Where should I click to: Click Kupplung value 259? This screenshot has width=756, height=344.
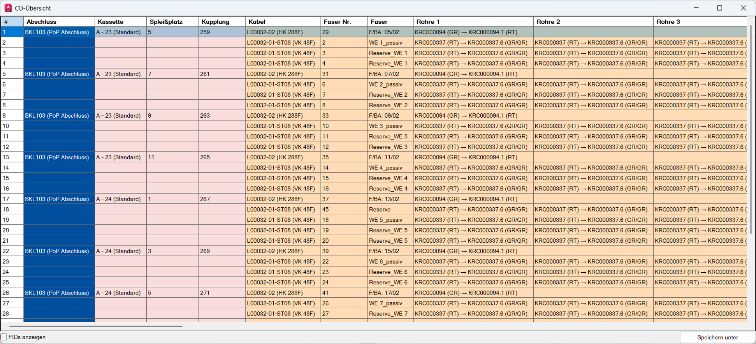222,32
